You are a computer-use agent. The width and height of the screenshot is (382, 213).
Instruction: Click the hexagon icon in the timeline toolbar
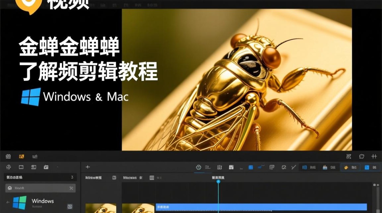199,167
